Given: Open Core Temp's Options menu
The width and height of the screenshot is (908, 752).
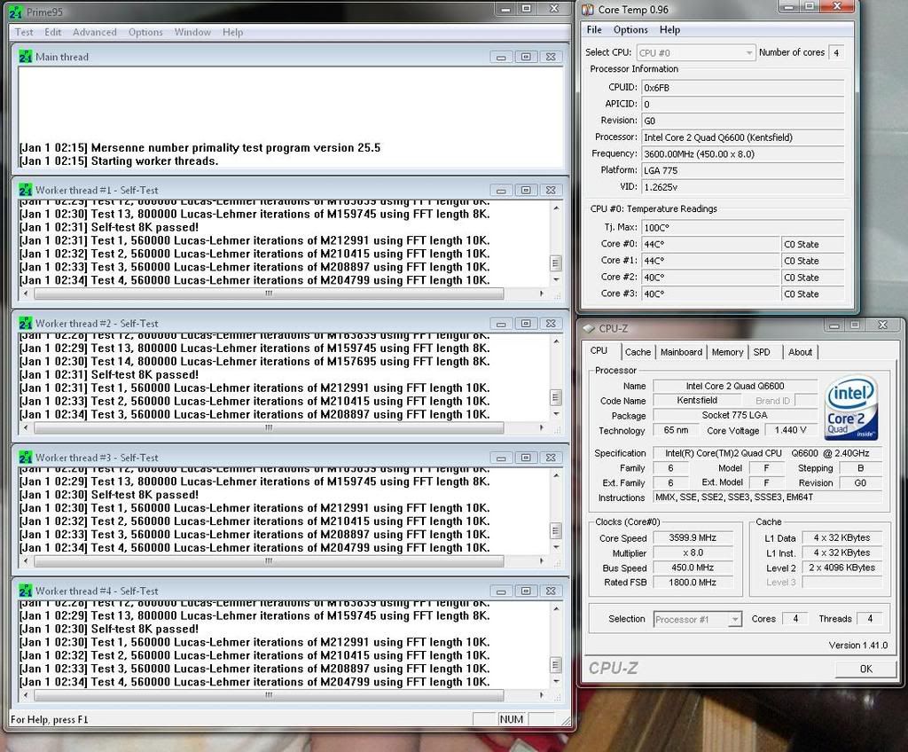Looking at the screenshot, I should pyautogui.click(x=630, y=30).
